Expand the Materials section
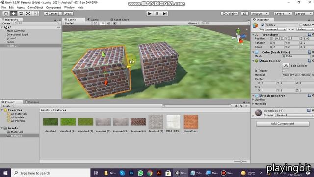Image resolution: width=314 pixels, height=177 pixels. (253, 104)
